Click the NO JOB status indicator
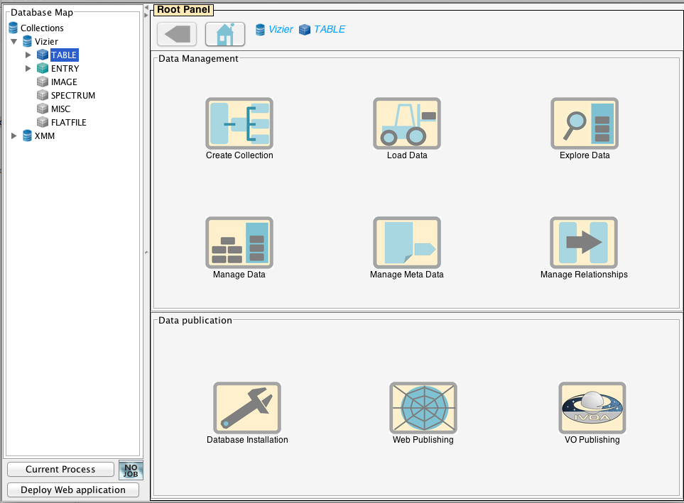Image resolution: width=684 pixels, height=503 pixels. (131, 470)
